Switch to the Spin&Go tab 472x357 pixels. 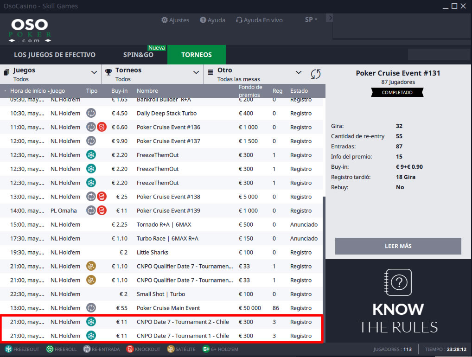[x=138, y=55]
